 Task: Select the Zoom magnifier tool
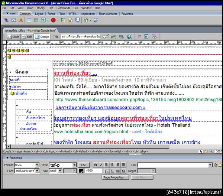pyautogui.click(x=211, y=151)
